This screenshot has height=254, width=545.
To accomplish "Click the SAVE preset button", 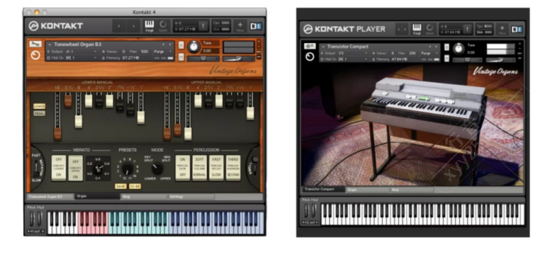I will (121, 187).
